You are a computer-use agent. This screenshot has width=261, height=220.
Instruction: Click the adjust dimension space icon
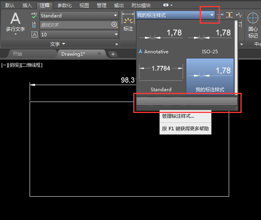tap(229, 15)
